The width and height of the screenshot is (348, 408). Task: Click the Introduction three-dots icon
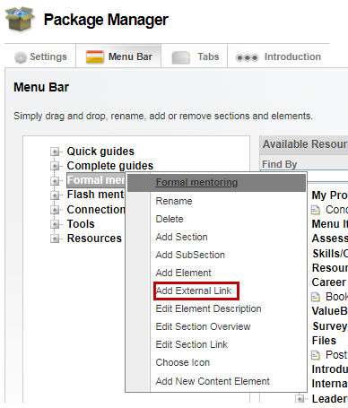point(247,57)
